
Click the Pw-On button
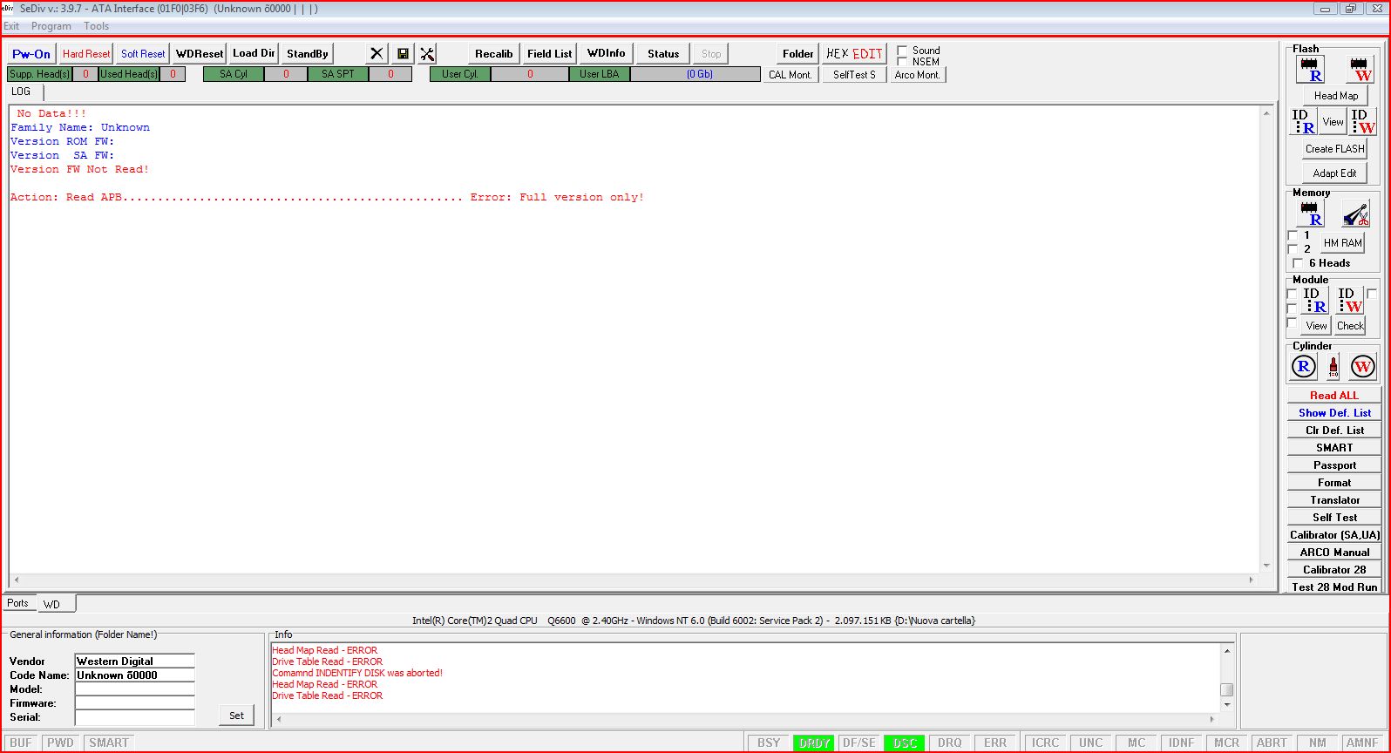pos(31,54)
